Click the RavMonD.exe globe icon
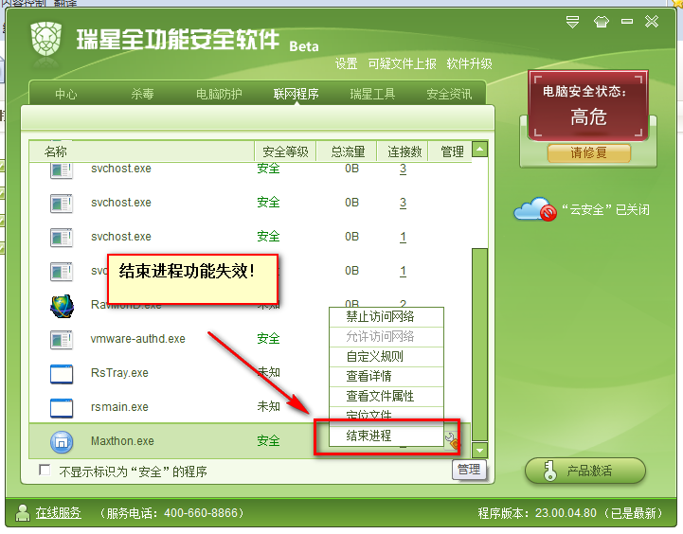The width and height of the screenshot is (683, 534). coord(62,307)
